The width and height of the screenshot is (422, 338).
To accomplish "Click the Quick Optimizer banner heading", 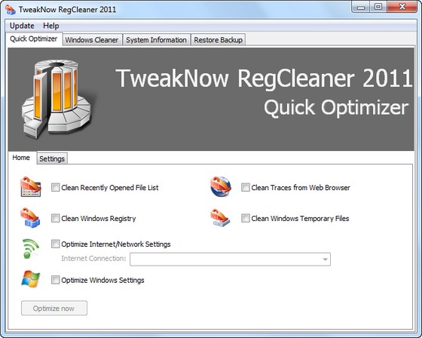I will pyautogui.click(x=336, y=108).
